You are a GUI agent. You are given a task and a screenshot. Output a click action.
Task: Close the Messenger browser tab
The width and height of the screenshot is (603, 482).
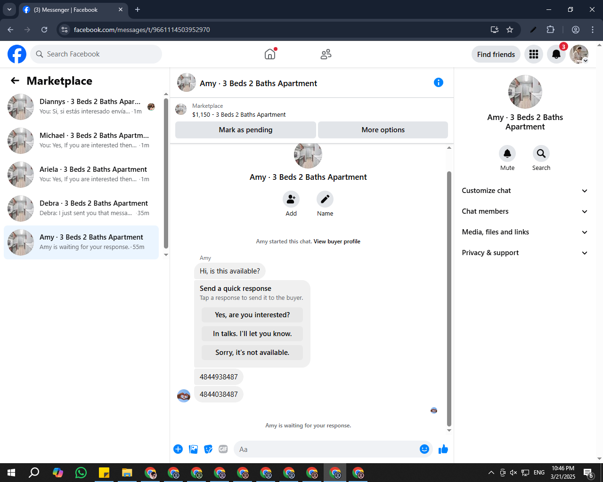point(121,9)
